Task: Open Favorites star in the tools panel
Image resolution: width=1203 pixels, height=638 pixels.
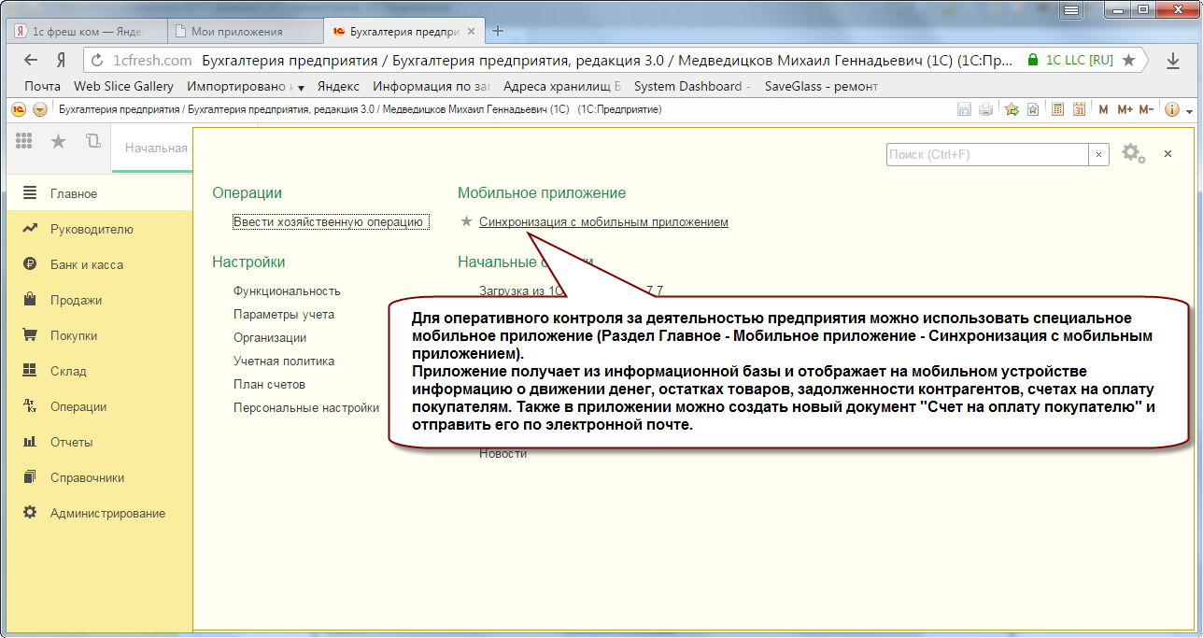Action: click(58, 141)
